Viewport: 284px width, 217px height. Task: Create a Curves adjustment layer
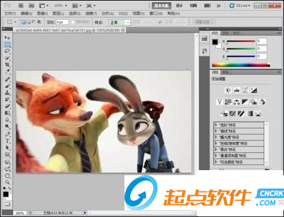245,90
